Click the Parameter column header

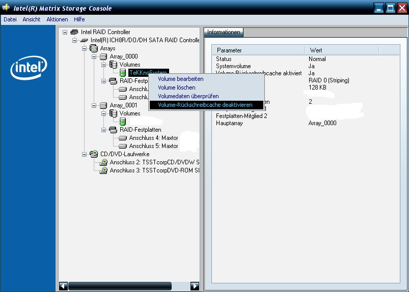pos(260,50)
